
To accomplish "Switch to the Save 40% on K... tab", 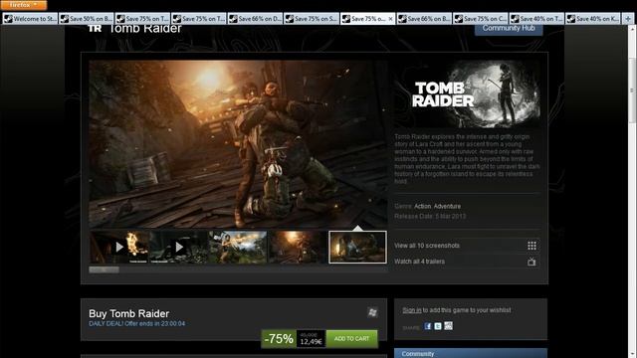I will point(593,19).
